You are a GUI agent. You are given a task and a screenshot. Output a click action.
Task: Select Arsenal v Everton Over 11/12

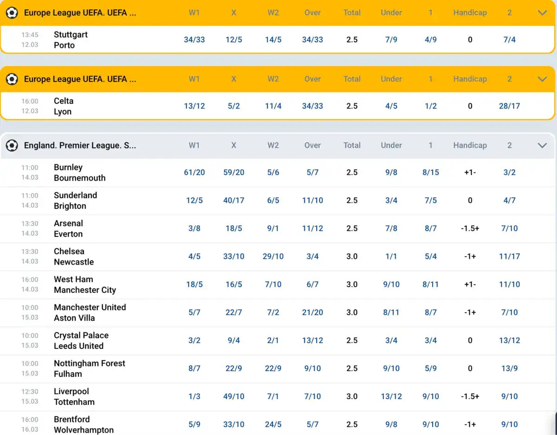point(312,228)
